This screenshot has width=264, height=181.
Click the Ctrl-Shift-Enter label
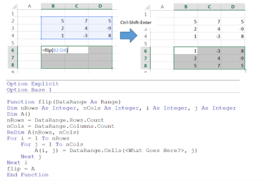pos(136,23)
